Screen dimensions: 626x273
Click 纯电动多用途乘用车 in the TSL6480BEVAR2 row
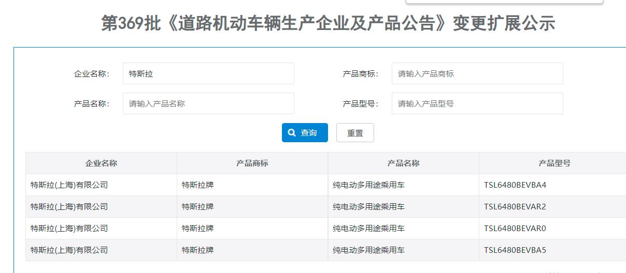coord(369,207)
